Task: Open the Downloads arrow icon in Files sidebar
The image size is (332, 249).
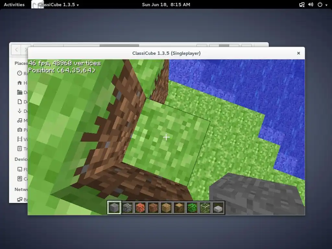Action: 20,111
